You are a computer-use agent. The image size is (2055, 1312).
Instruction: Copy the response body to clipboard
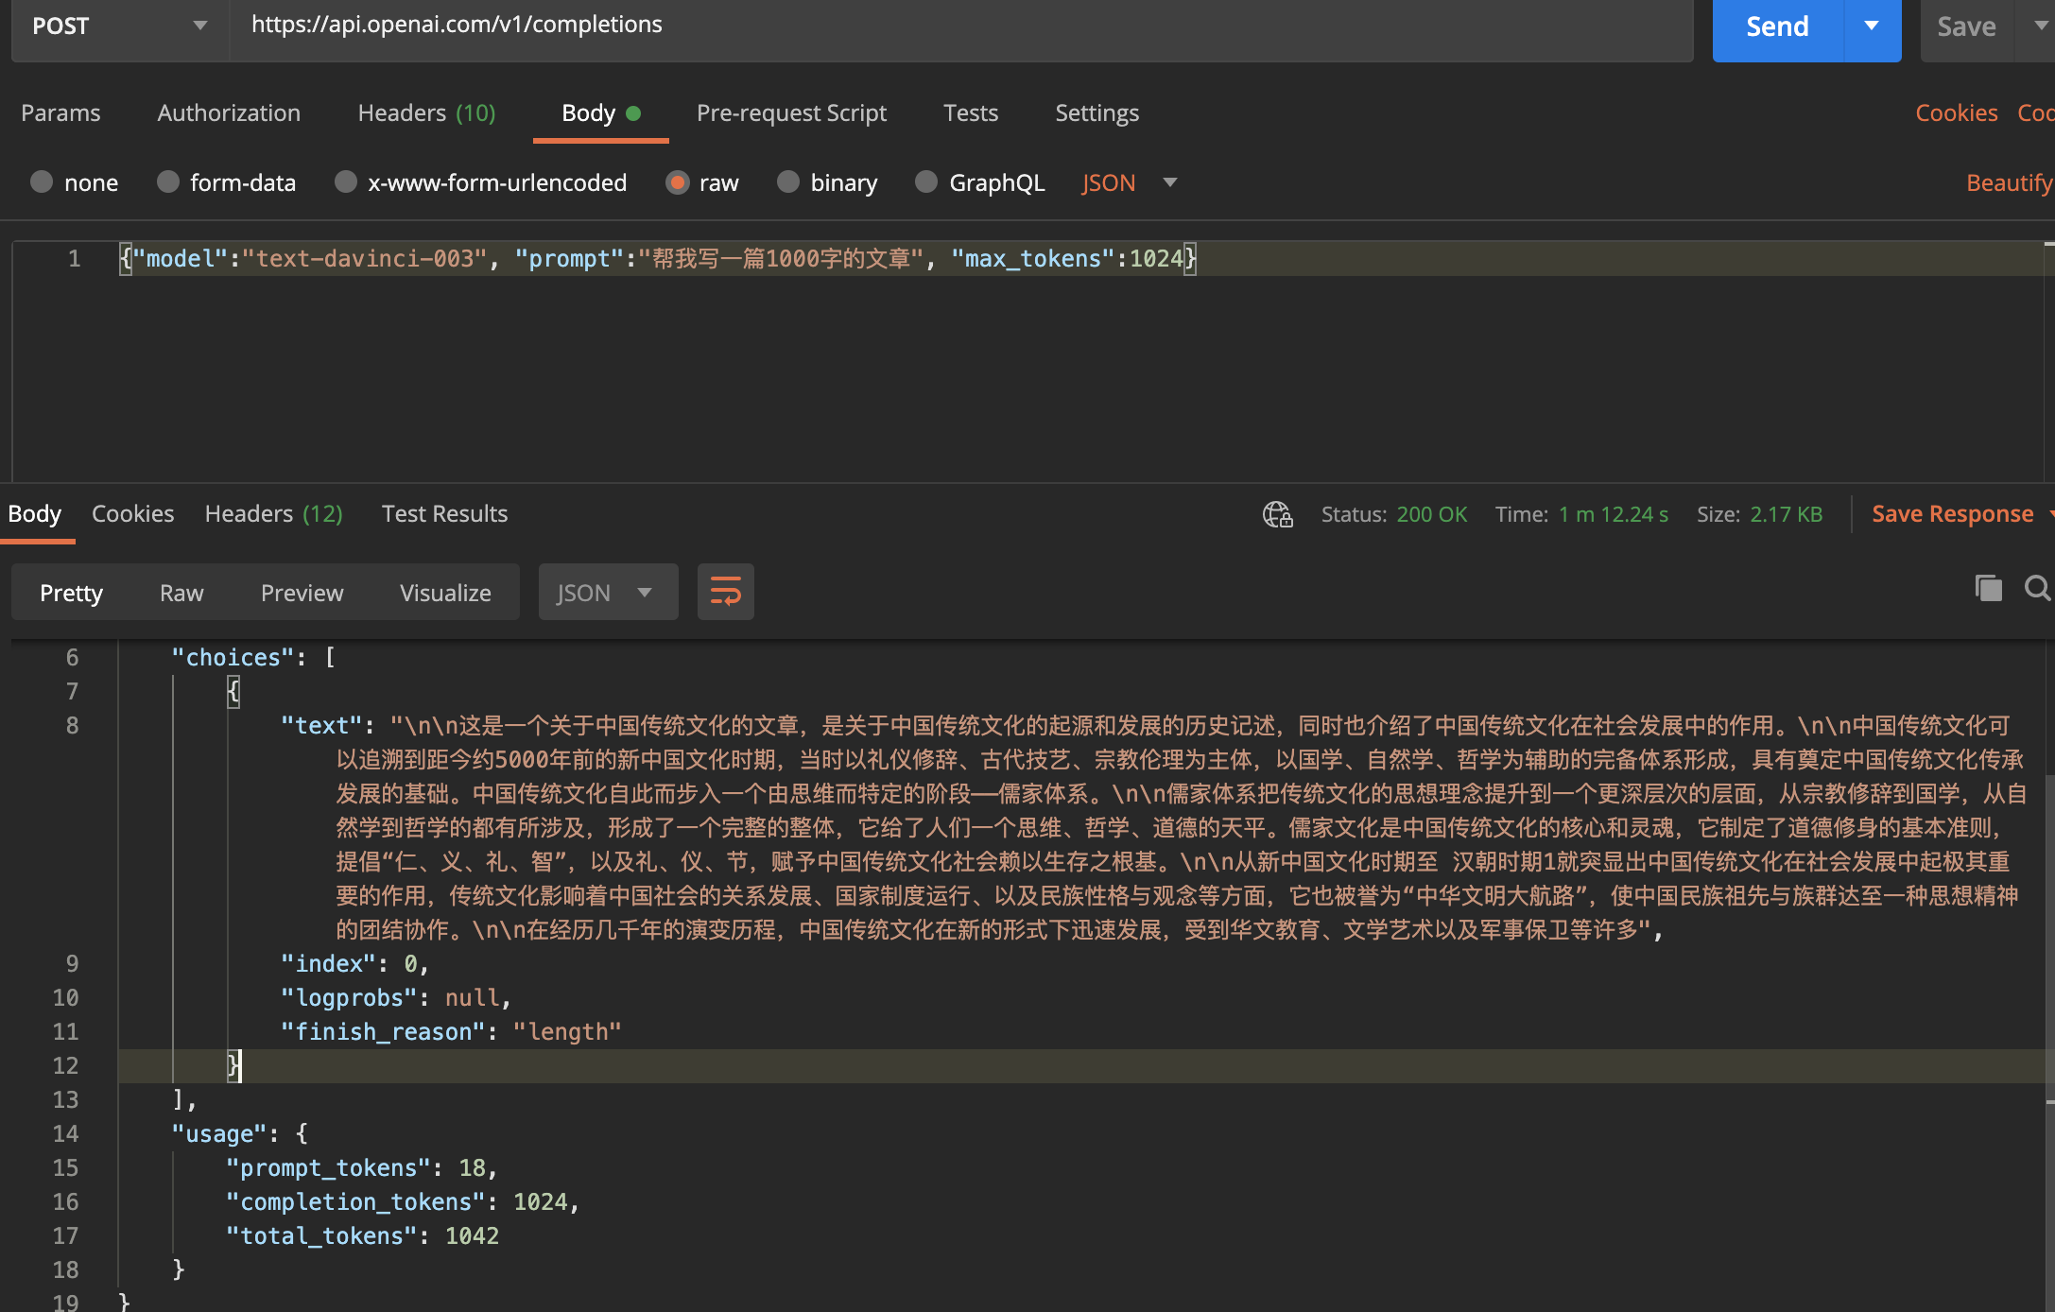1988,588
